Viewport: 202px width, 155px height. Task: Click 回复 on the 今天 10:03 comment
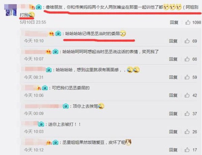coord(173,132)
